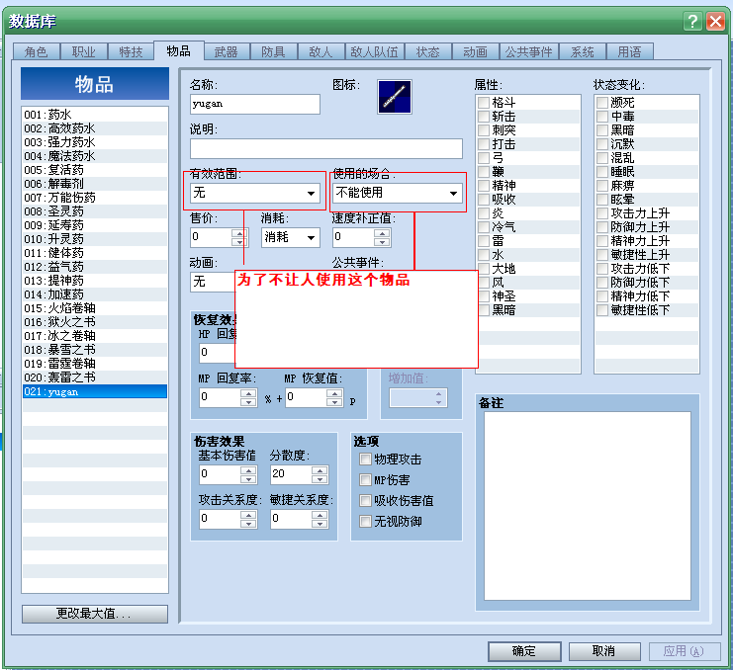Increase the 售价 value with up arrow

[239, 232]
